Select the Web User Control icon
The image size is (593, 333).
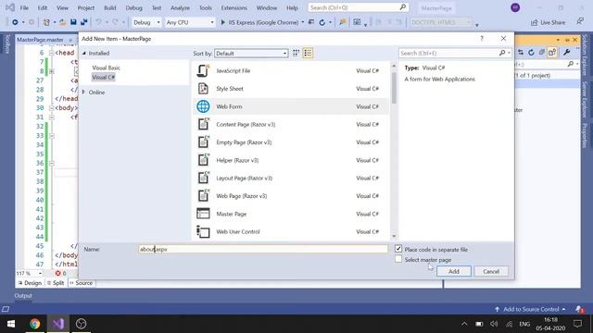point(203,231)
